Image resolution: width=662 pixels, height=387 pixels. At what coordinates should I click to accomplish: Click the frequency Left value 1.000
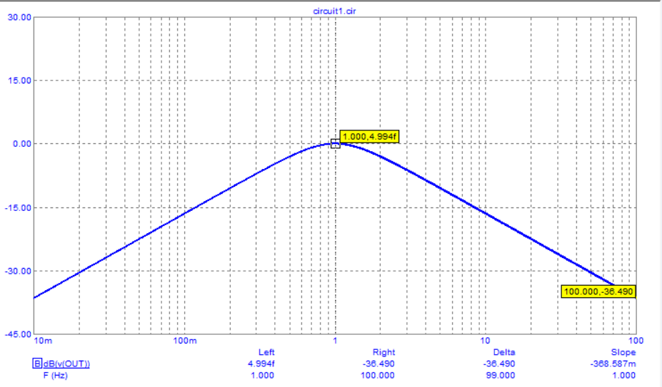(263, 375)
